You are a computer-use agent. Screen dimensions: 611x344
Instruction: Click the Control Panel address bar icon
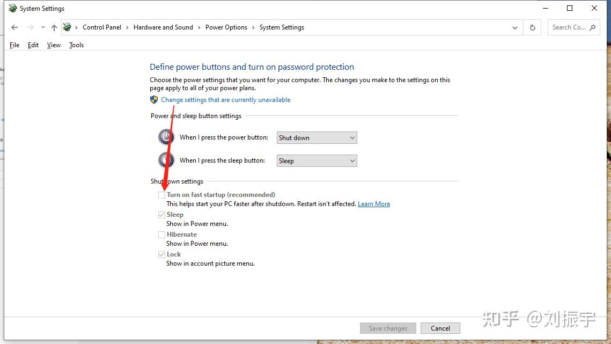coord(68,27)
